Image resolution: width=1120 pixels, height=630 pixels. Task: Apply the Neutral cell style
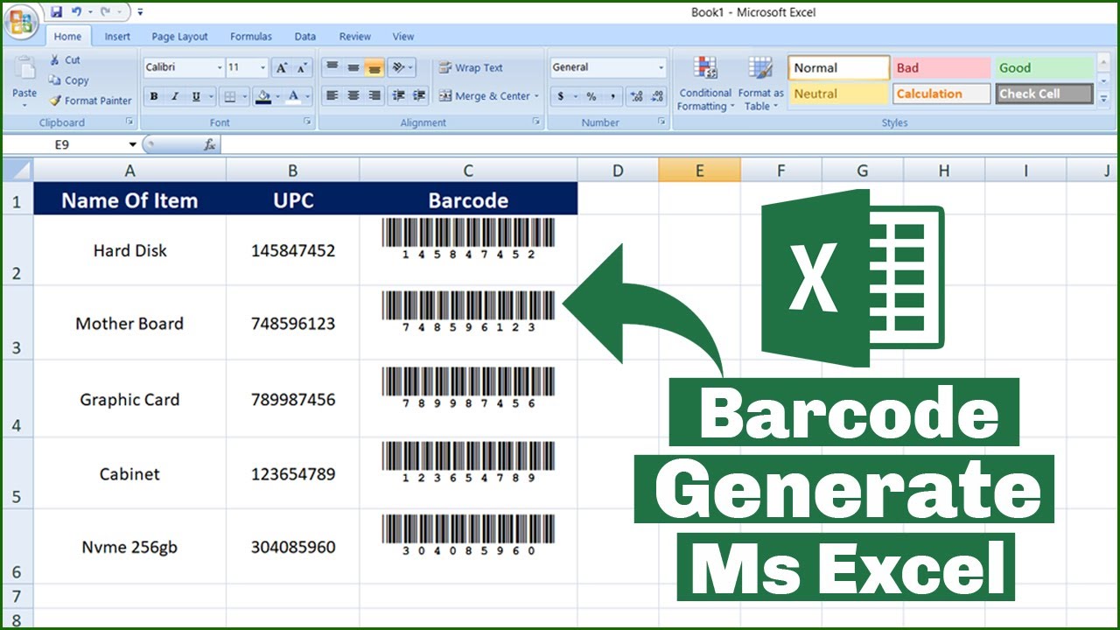(x=839, y=94)
